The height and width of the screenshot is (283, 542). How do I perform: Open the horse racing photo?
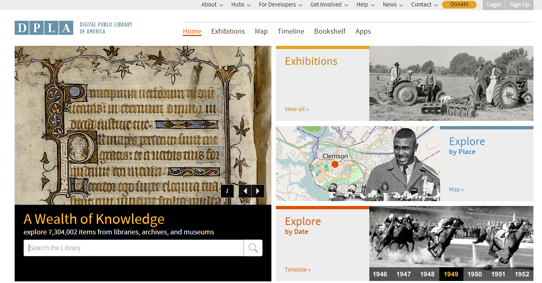tap(451, 237)
